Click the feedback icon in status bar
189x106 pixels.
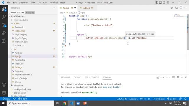coord(180,99)
